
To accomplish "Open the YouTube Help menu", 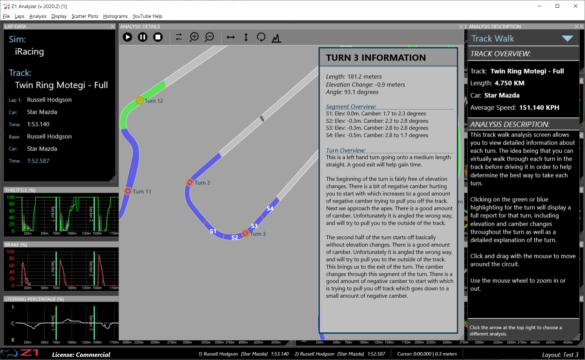I will coord(147,16).
